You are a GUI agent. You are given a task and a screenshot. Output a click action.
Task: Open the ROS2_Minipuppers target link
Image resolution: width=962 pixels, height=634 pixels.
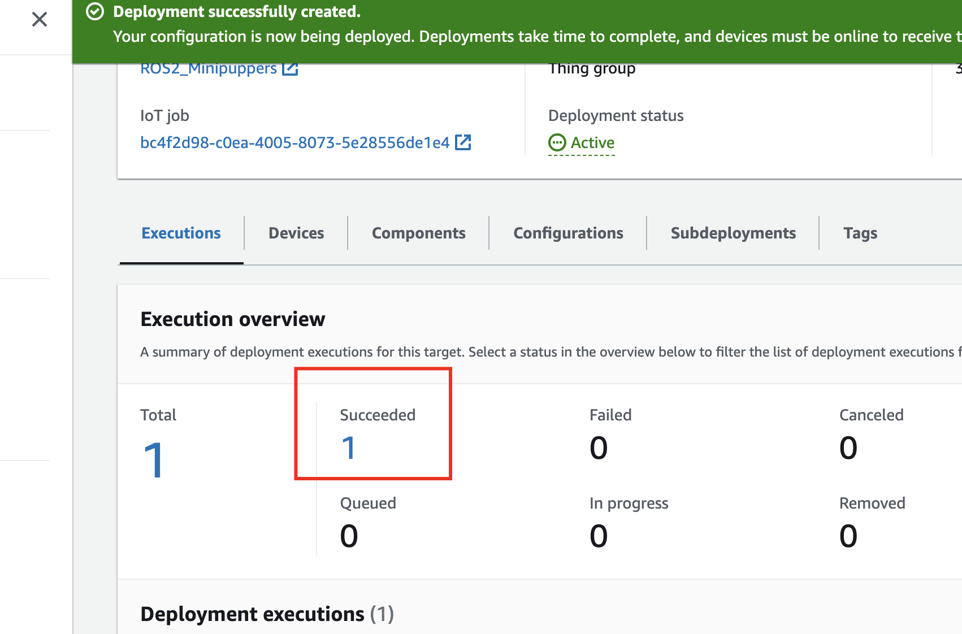[x=208, y=69]
